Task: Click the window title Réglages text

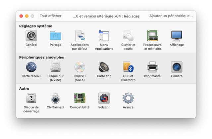Action: pos(106,16)
